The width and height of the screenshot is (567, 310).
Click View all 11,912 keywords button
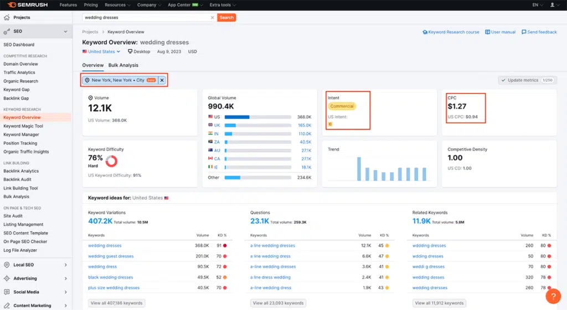pyautogui.click(x=439, y=303)
